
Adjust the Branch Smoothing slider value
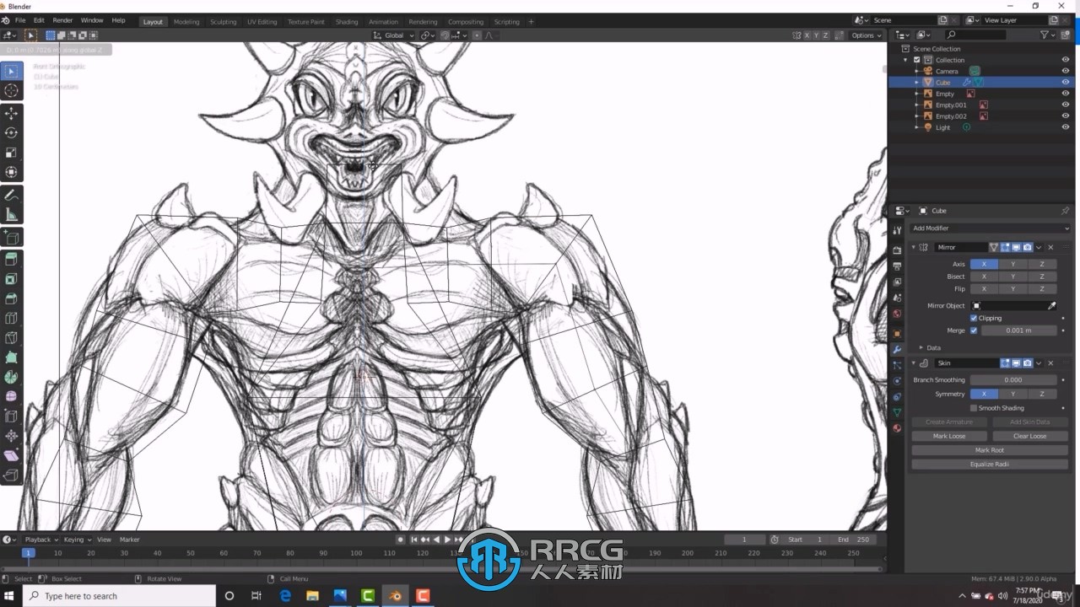(x=1012, y=380)
